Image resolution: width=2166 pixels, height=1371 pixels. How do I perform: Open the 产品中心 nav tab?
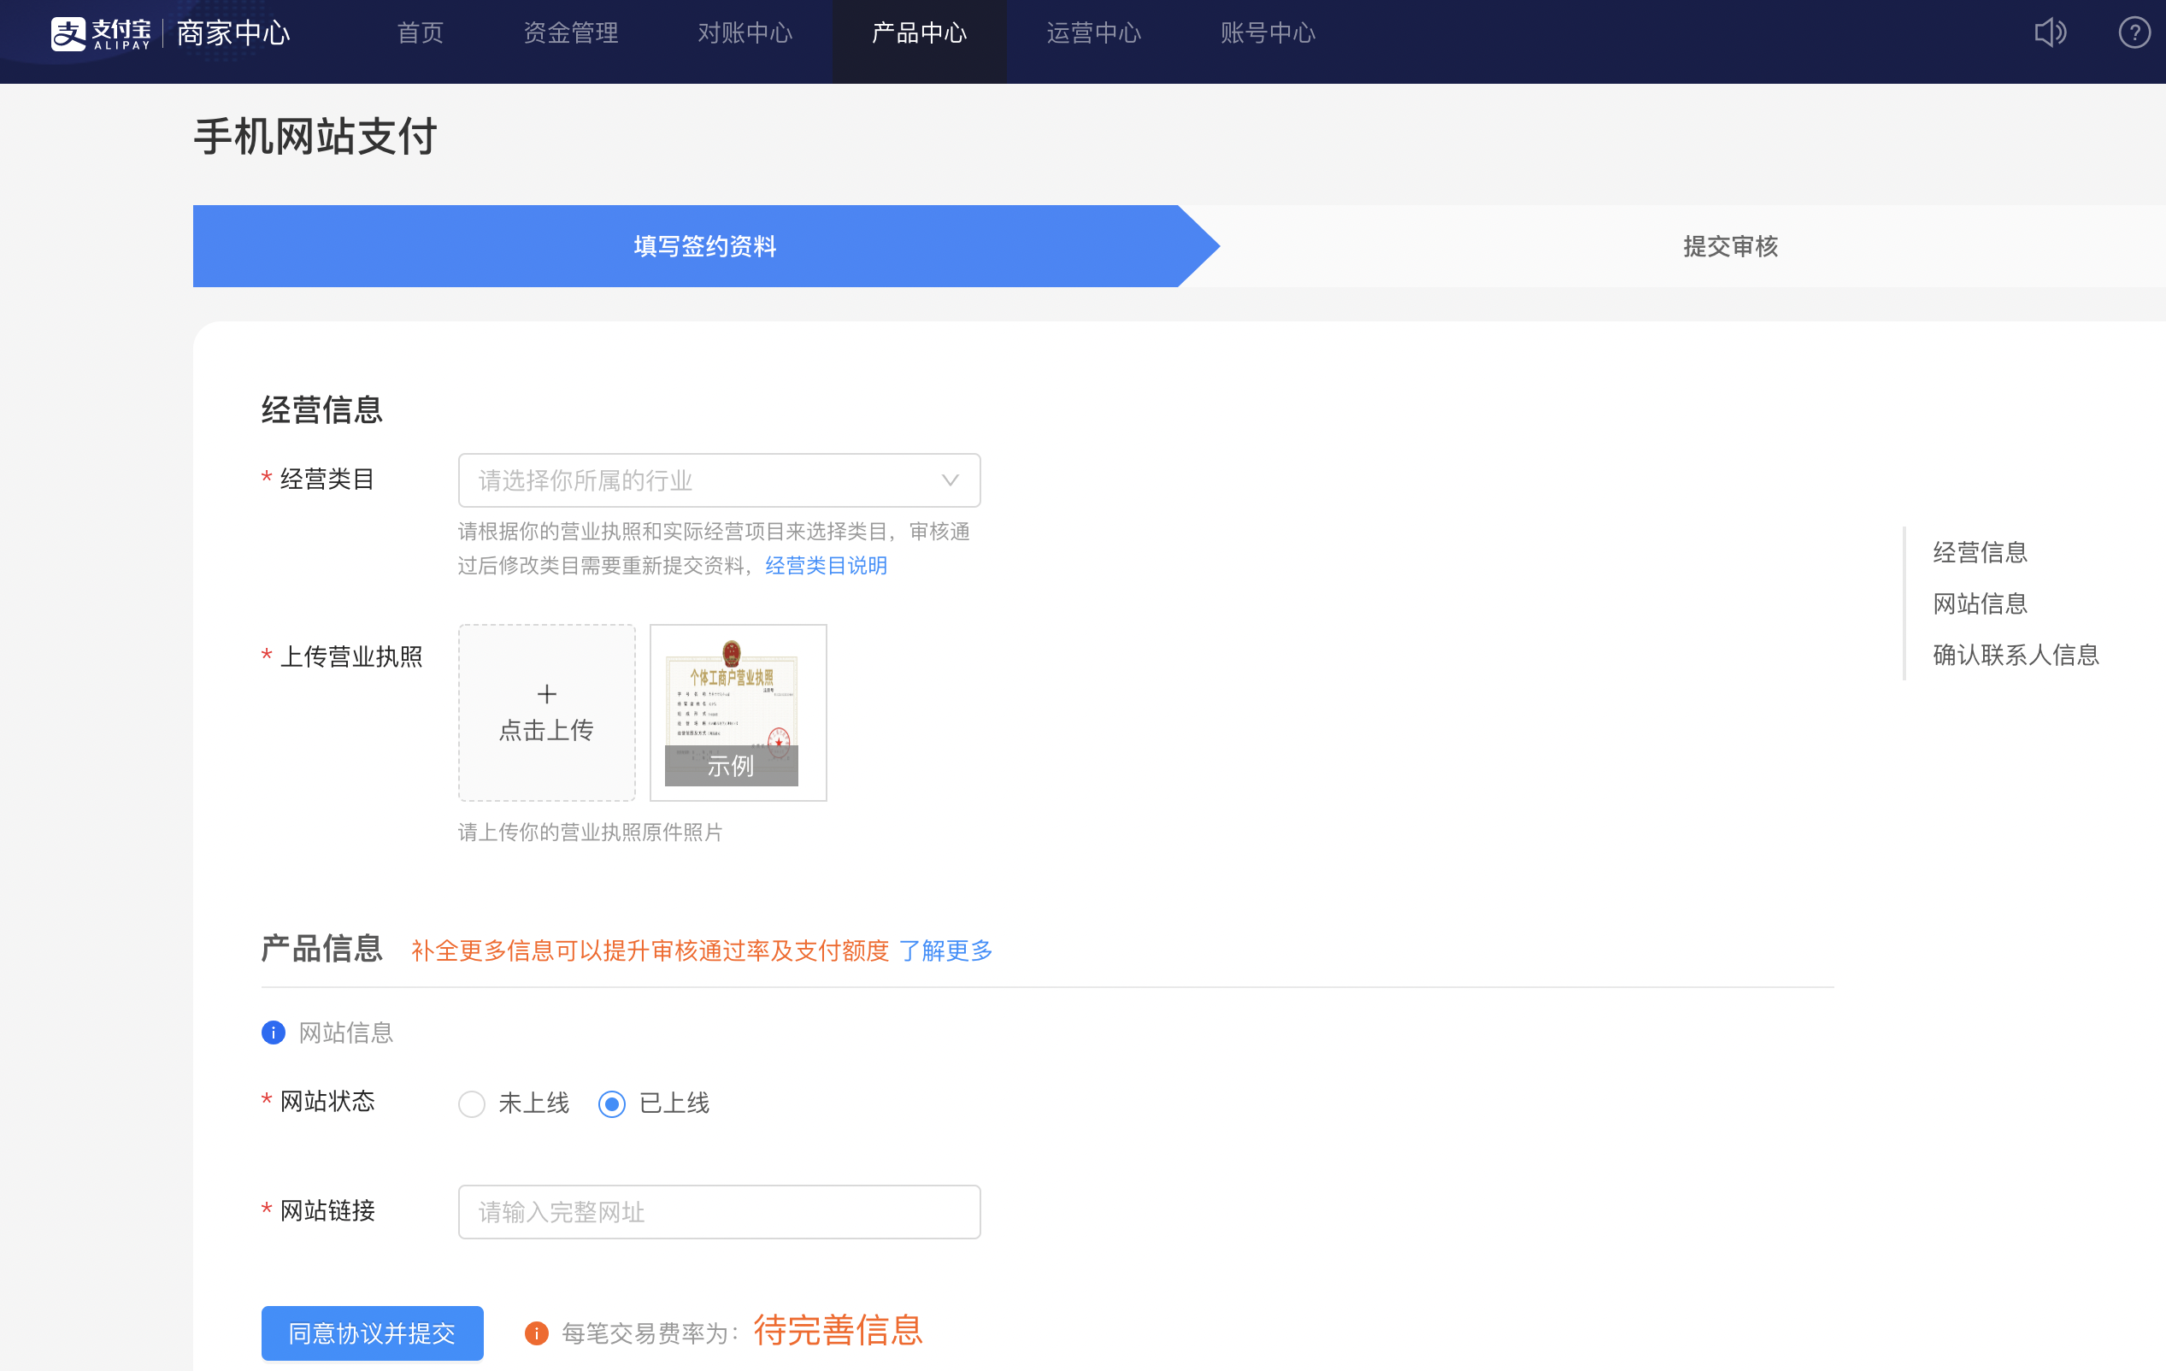click(x=919, y=33)
